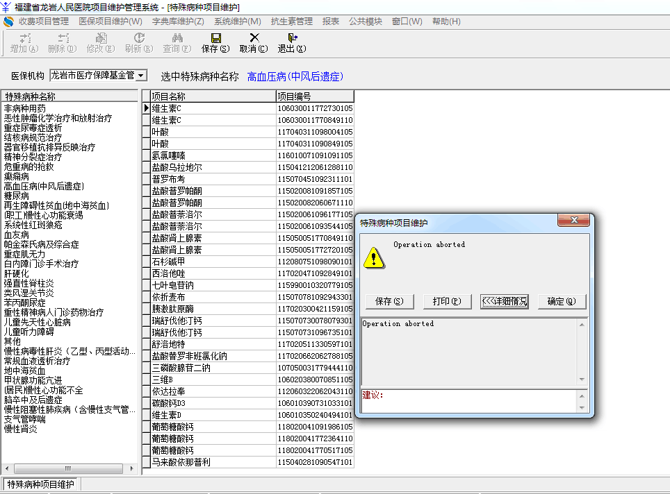The height and width of the screenshot is (494, 670).
Task: Select 甲状腺功能亢进 in disease list
Action: tap(33, 380)
